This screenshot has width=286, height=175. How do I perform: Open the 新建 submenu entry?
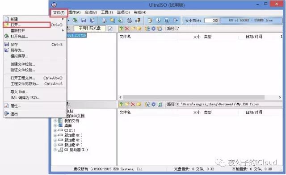pos(34,19)
